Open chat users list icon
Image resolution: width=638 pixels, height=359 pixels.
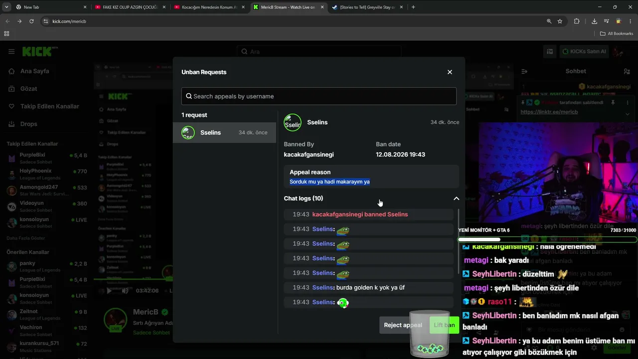pyautogui.click(x=627, y=71)
